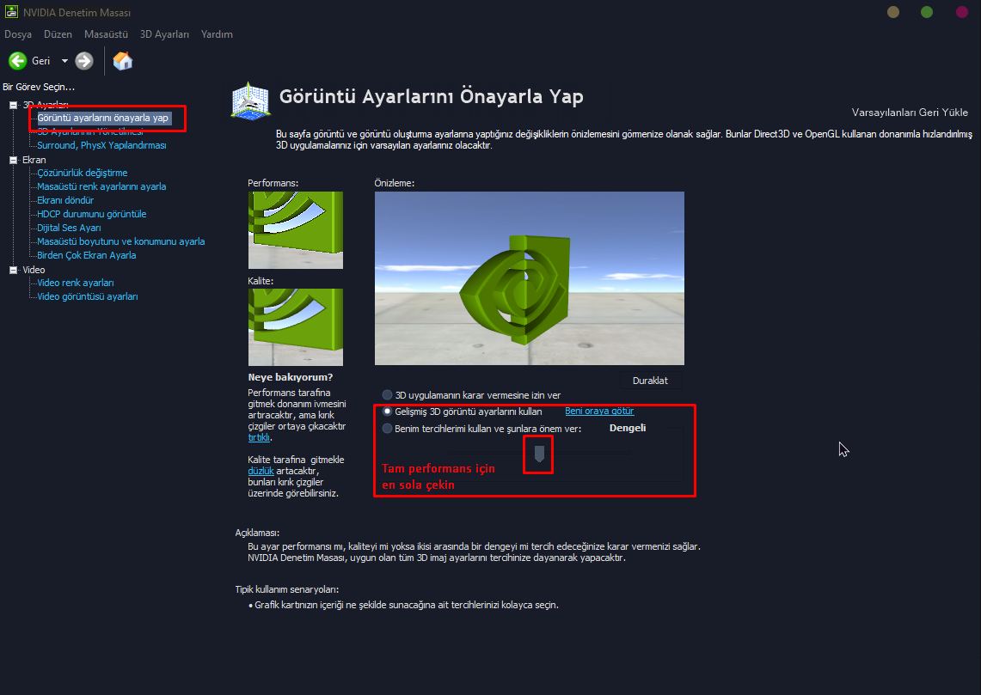Screen dimensions: 981x695
Task: Open the Düzen menu
Action: (x=58, y=34)
